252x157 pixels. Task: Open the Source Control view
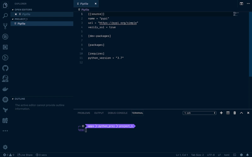click(5, 26)
